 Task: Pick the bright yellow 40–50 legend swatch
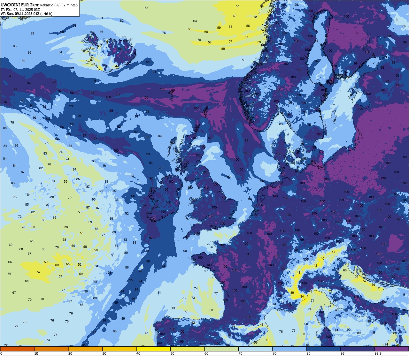pyautogui.click(x=153, y=349)
